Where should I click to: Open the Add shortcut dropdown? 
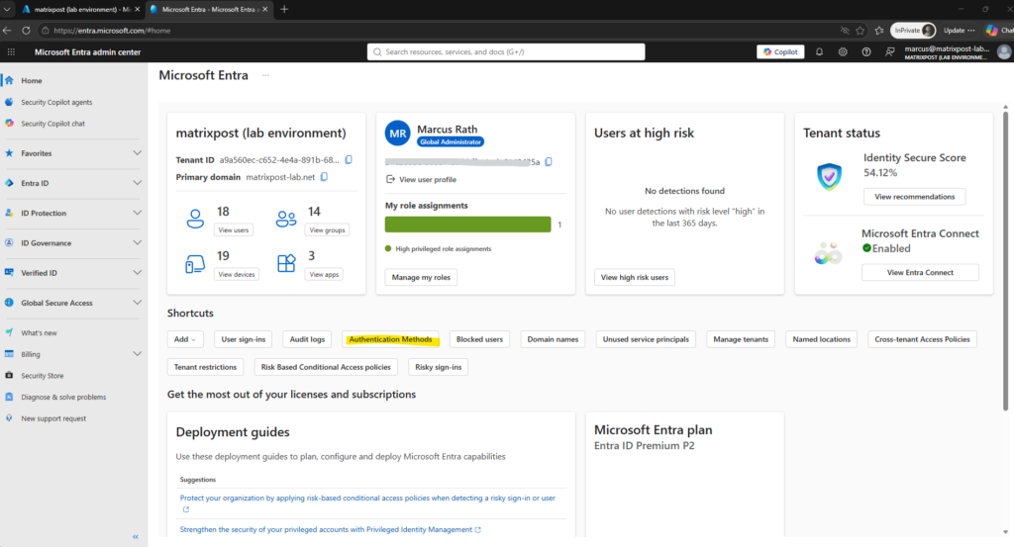click(x=185, y=339)
